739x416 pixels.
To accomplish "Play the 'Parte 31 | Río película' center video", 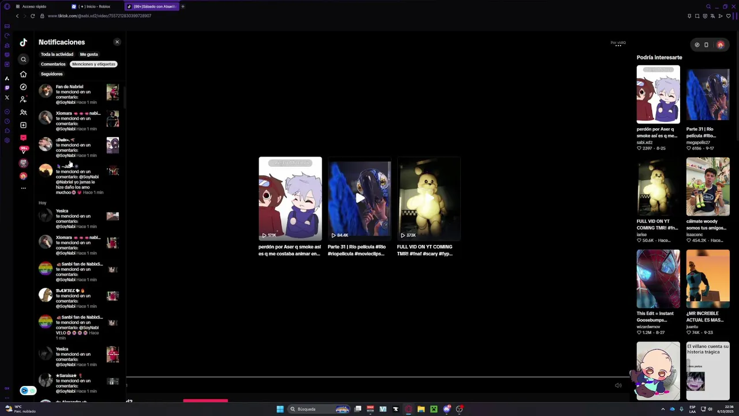I will point(359,198).
